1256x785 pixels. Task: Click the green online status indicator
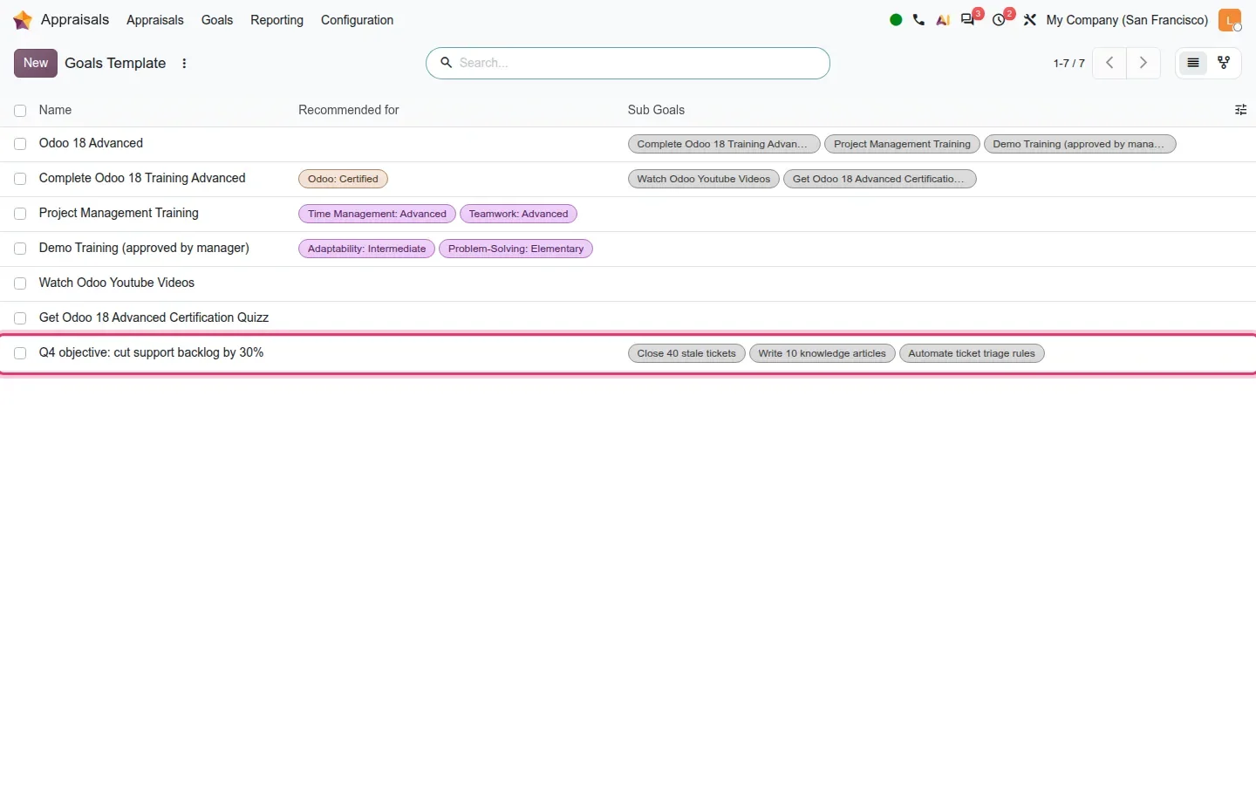click(896, 20)
